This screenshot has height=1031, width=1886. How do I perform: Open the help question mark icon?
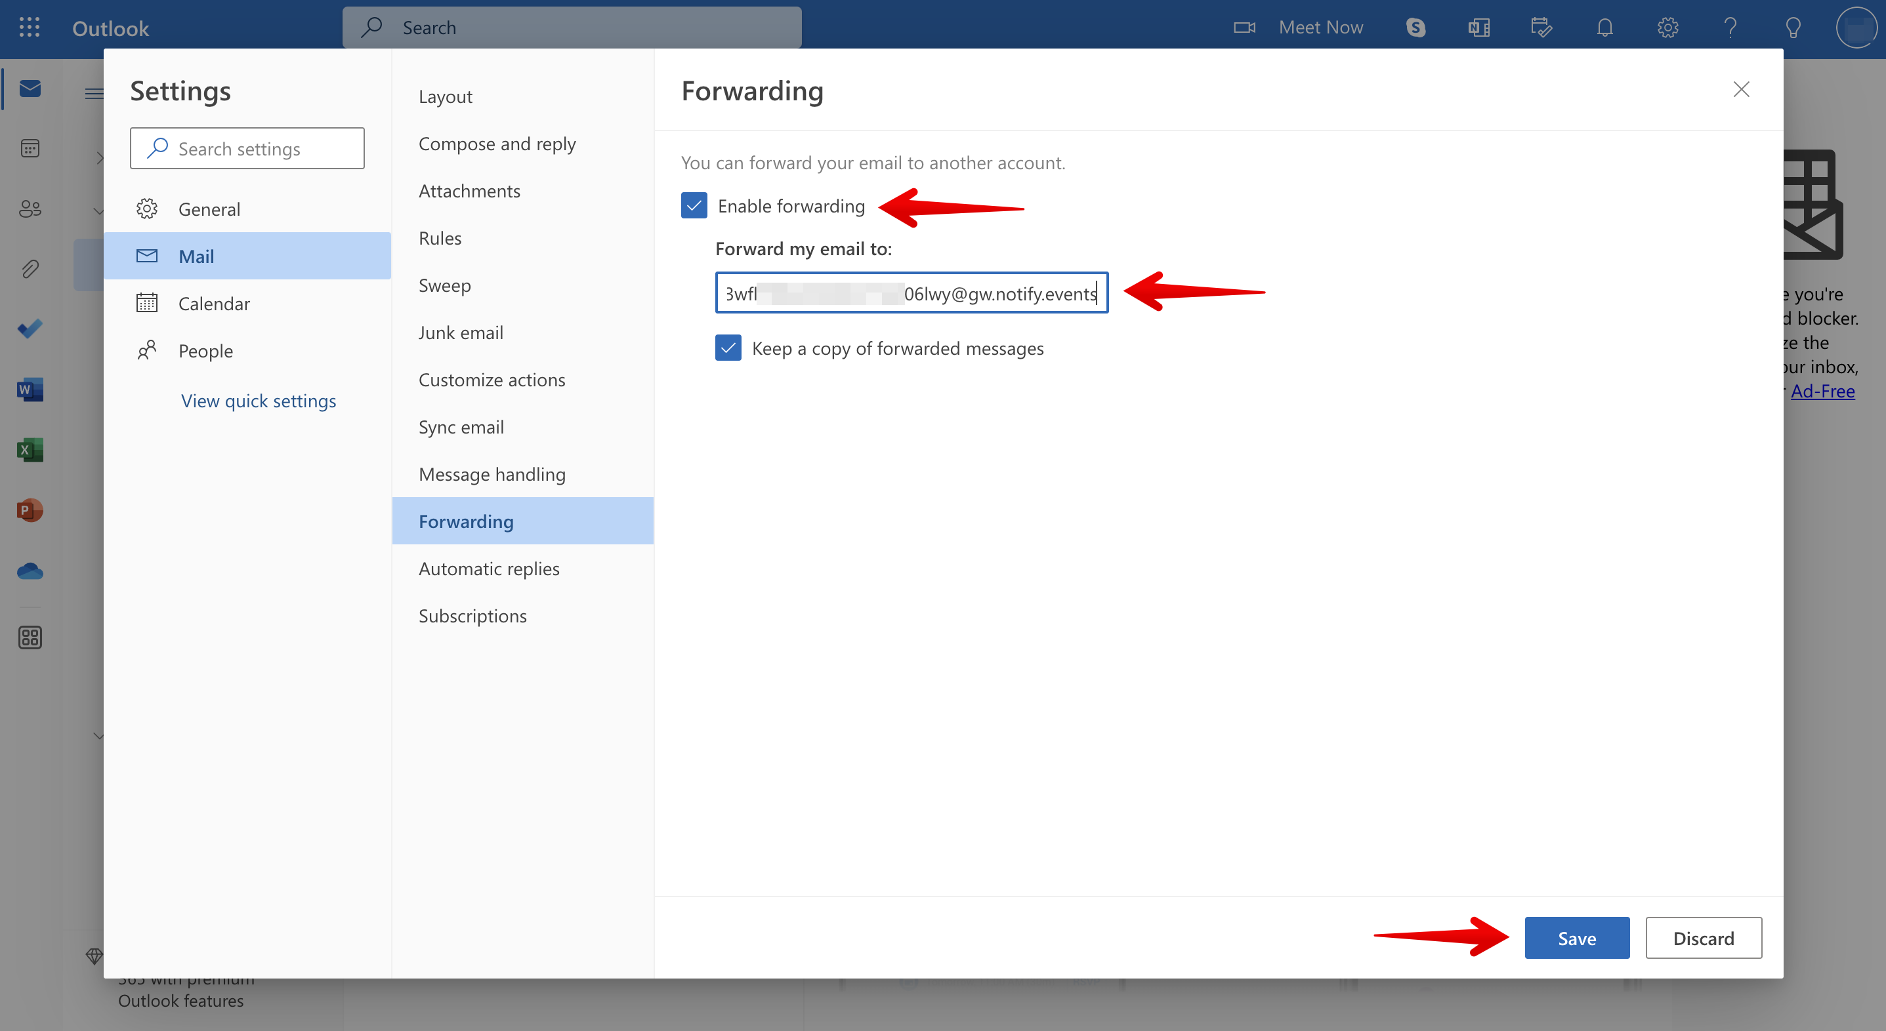1729,27
